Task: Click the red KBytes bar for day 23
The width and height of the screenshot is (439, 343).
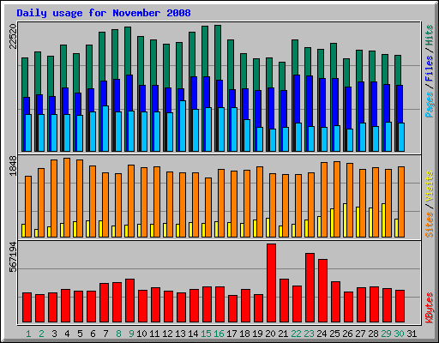Action: [x=310, y=288]
